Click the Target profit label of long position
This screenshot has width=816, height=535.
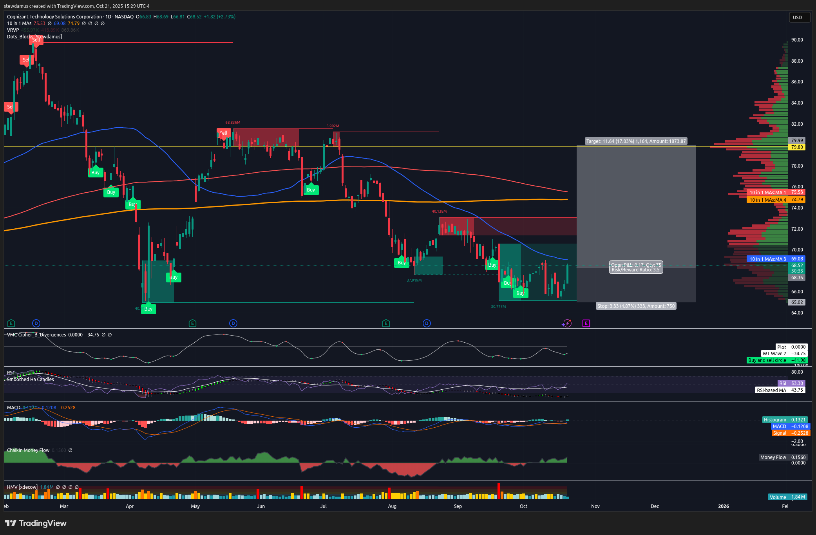636,141
